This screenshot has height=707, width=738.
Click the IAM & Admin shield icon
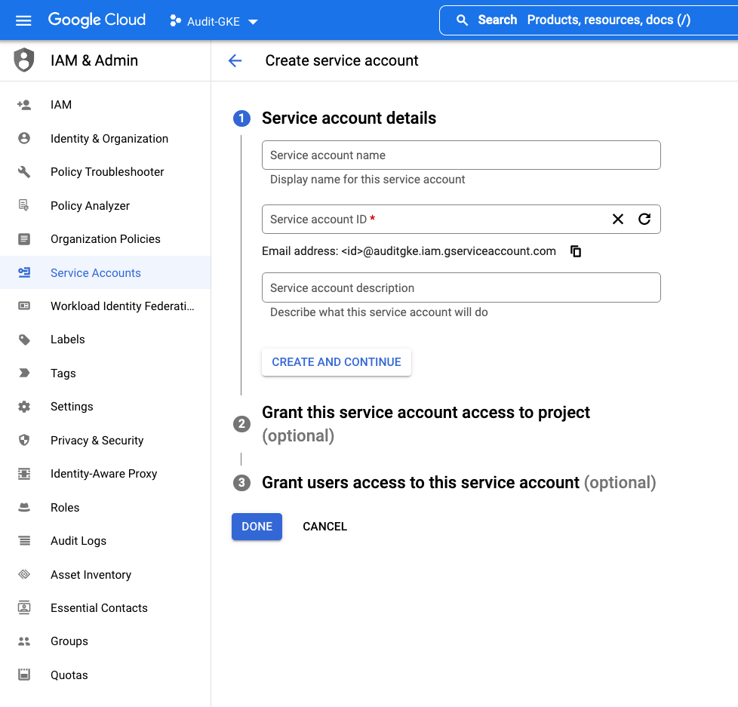[24, 60]
